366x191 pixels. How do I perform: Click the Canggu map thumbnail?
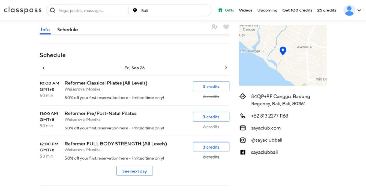(283, 55)
